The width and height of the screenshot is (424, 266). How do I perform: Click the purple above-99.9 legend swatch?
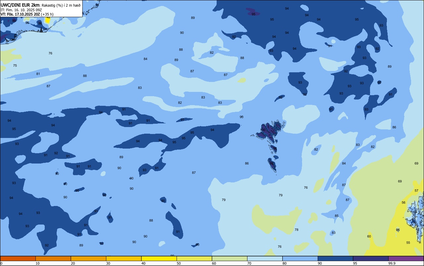pyautogui.click(x=406, y=258)
